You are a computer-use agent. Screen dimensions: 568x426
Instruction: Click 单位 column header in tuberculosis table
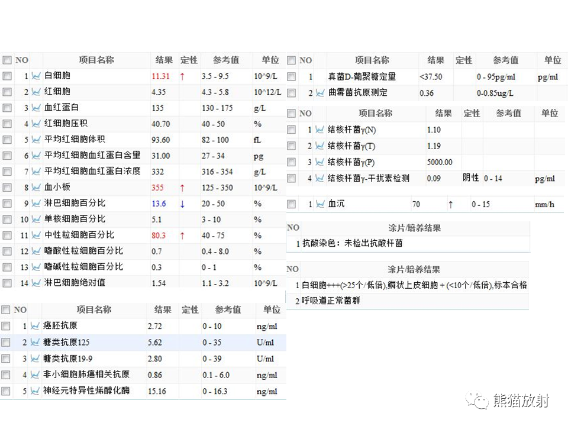click(550, 114)
